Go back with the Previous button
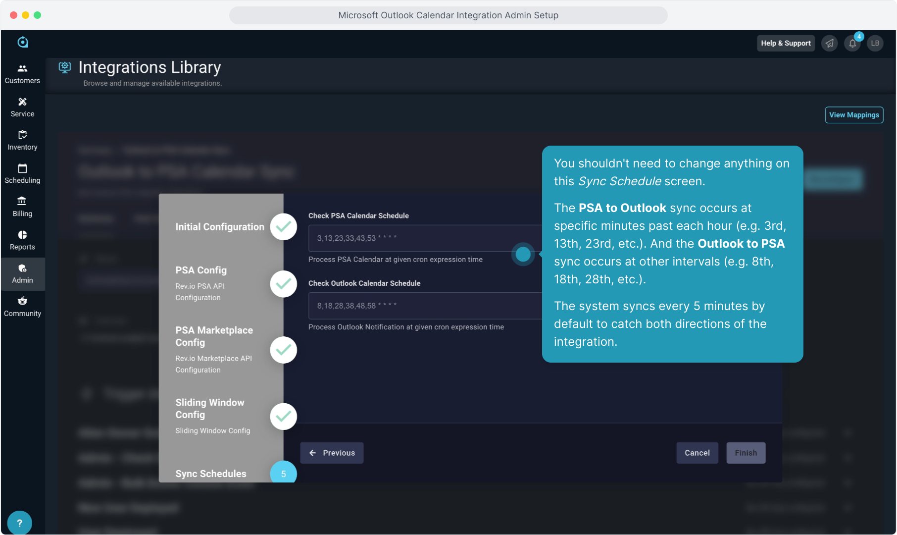This screenshot has height=535, width=897. tap(332, 453)
